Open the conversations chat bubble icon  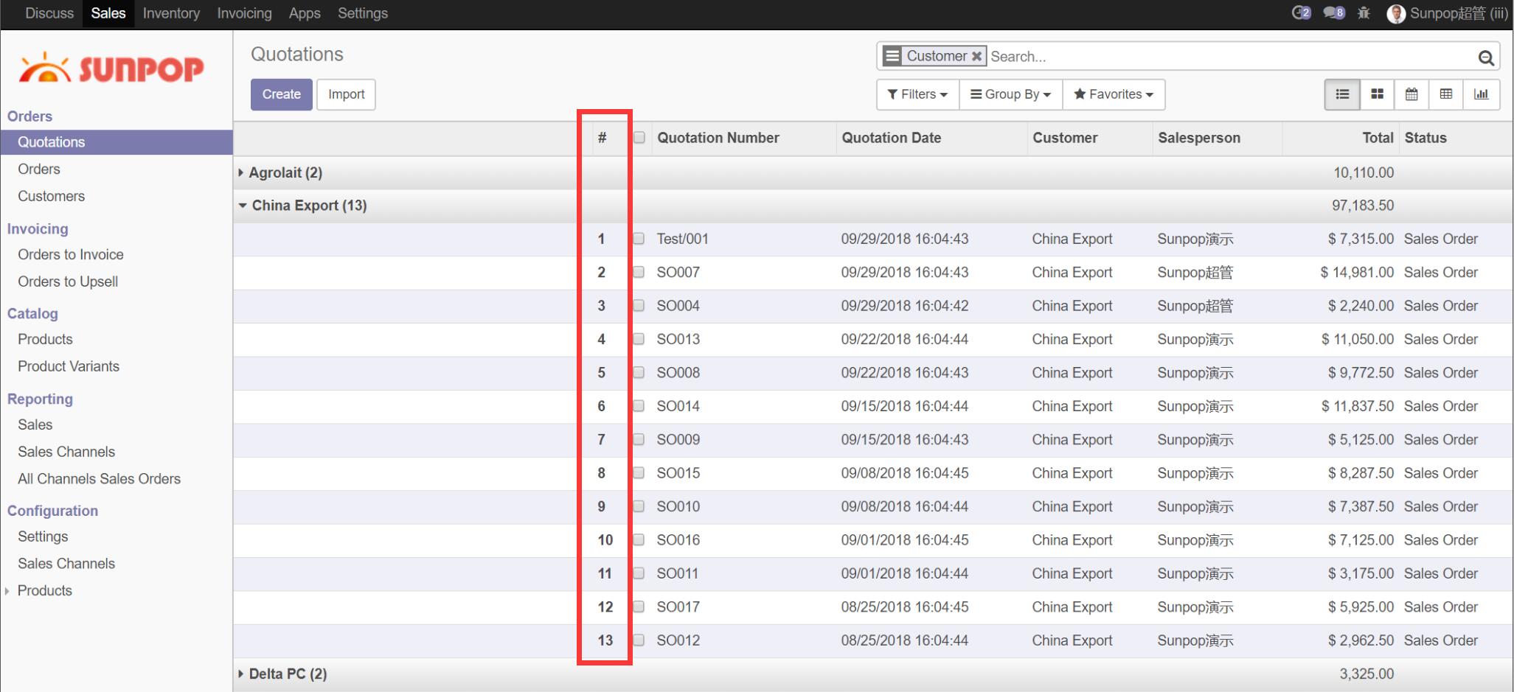(x=1334, y=13)
